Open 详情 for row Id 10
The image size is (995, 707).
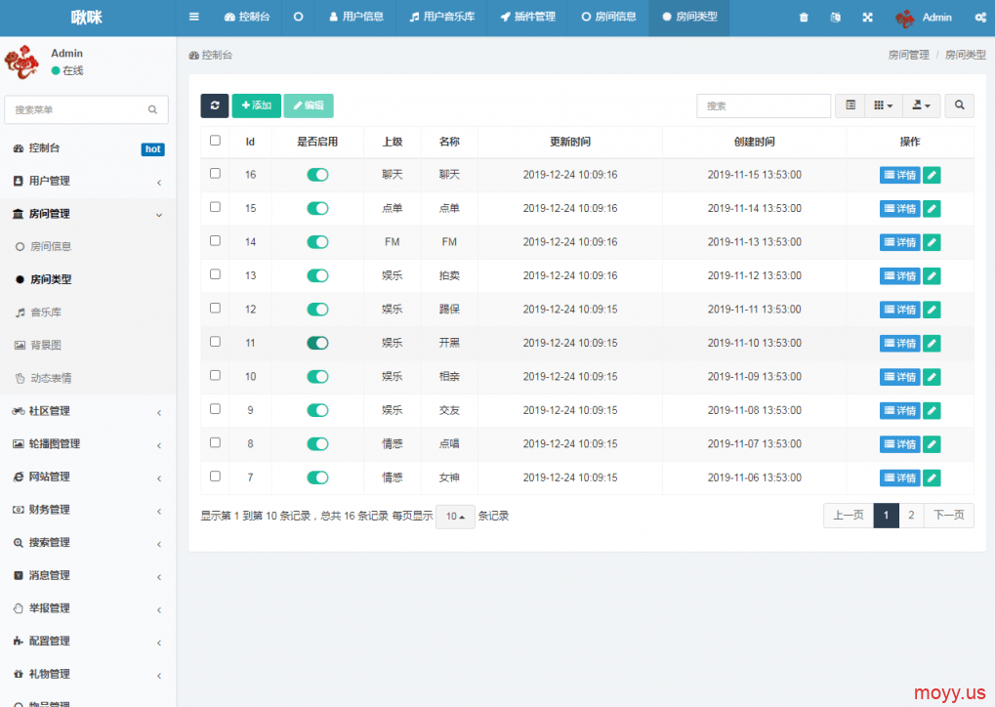click(900, 377)
